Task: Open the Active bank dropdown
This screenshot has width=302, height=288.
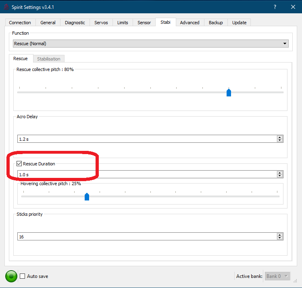Action: tap(277, 276)
